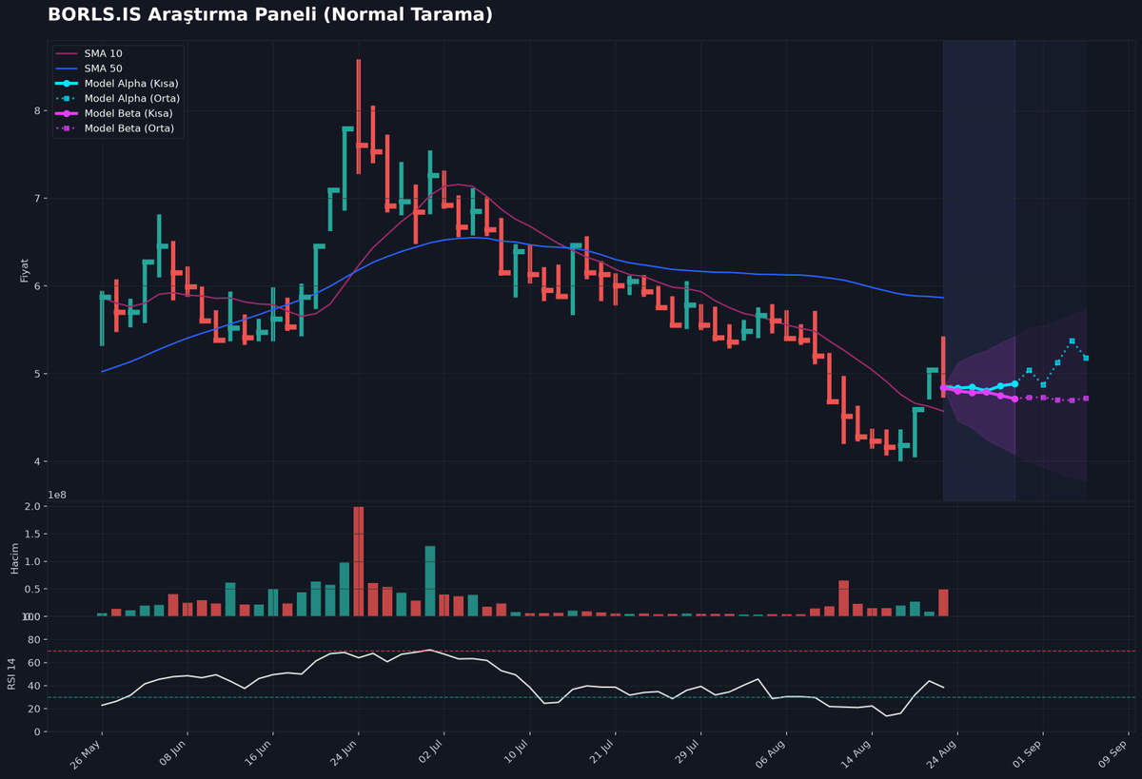The width and height of the screenshot is (1142, 779).
Task: Click the RSI 14 y-axis label
Action: pyautogui.click(x=12, y=673)
